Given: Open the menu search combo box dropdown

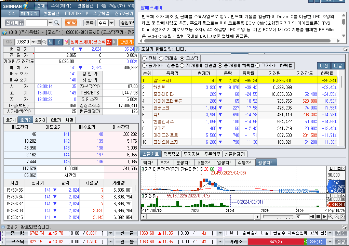Looking at the screenshot, I should click(x=50, y=23).
